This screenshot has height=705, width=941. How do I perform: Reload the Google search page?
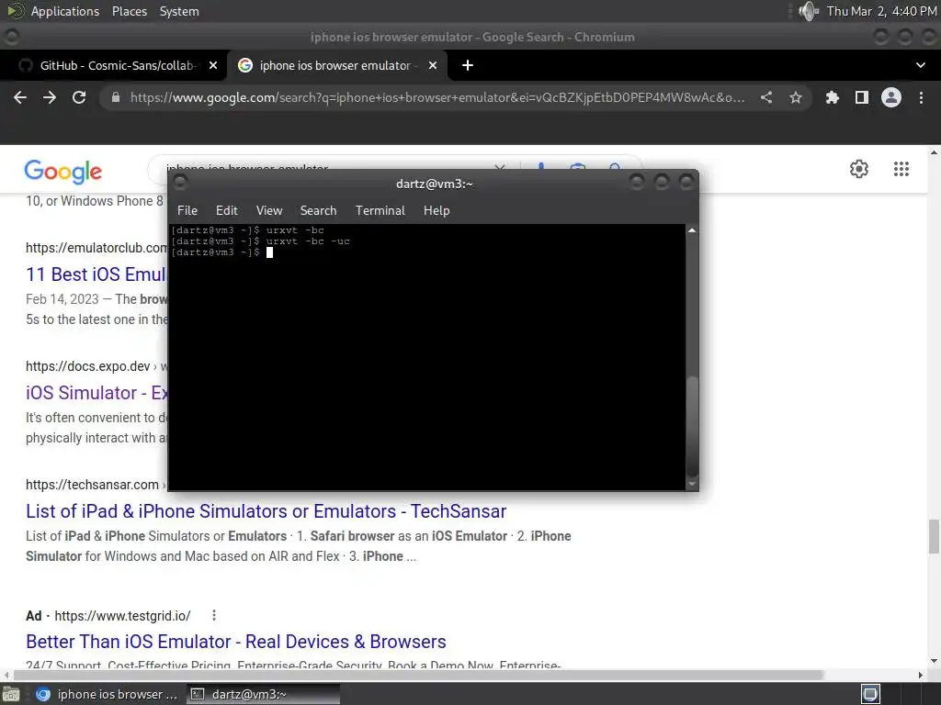(79, 97)
